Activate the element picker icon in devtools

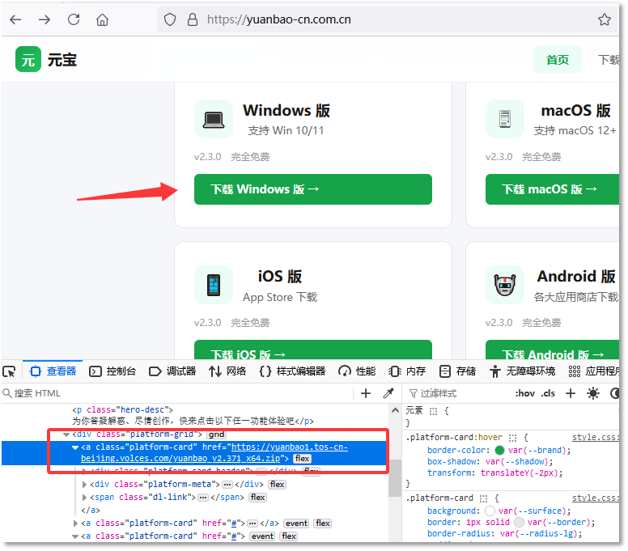tap(9, 371)
